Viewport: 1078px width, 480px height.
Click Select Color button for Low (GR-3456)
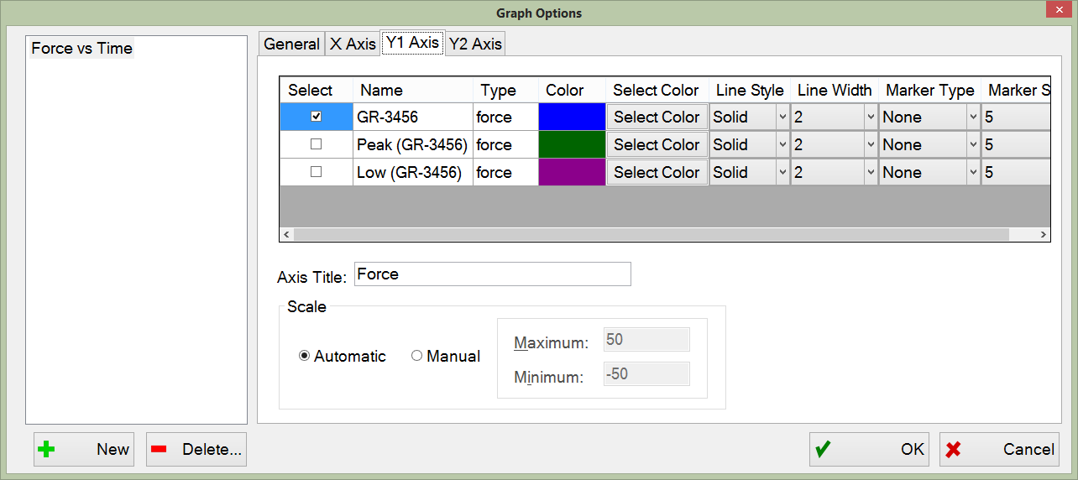pyautogui.click(x=657, y=172)
